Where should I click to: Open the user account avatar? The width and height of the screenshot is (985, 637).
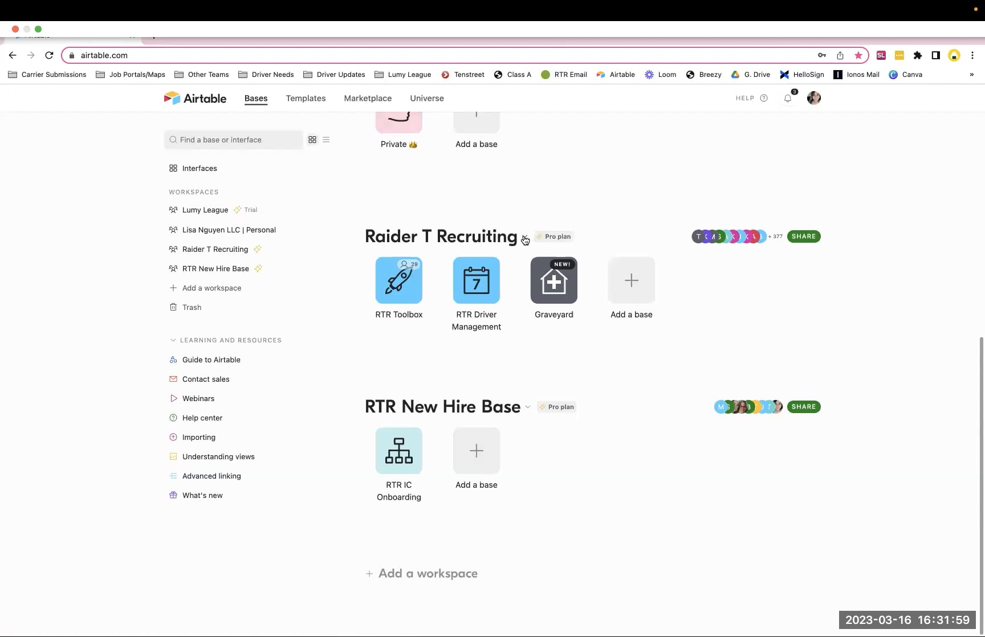coord(814,98)
